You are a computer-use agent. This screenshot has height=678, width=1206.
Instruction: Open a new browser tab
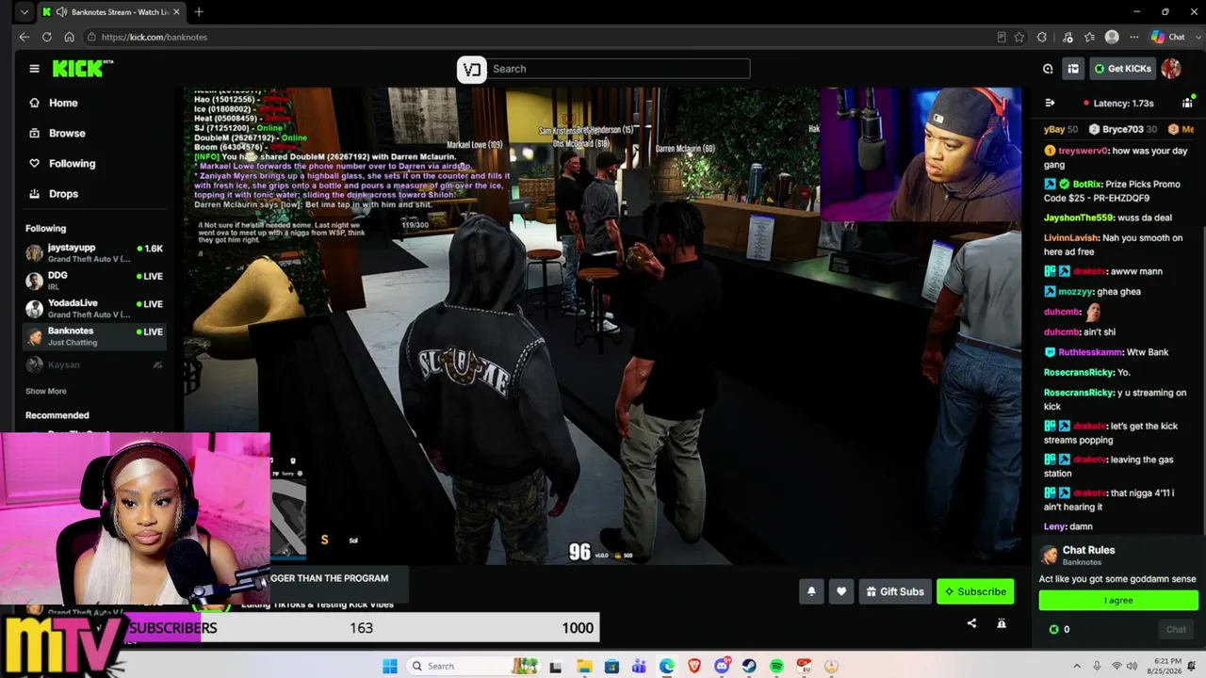tap(199, 12)
